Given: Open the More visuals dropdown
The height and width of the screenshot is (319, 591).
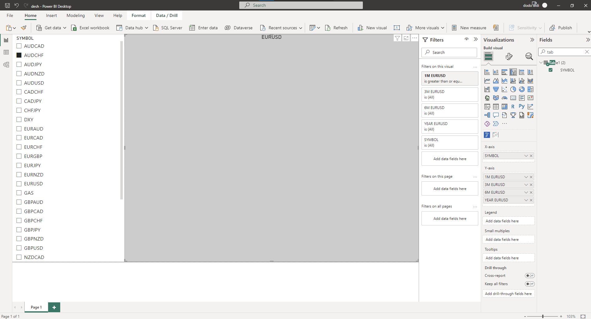Looking at the screenshot, I should point(442,28).
